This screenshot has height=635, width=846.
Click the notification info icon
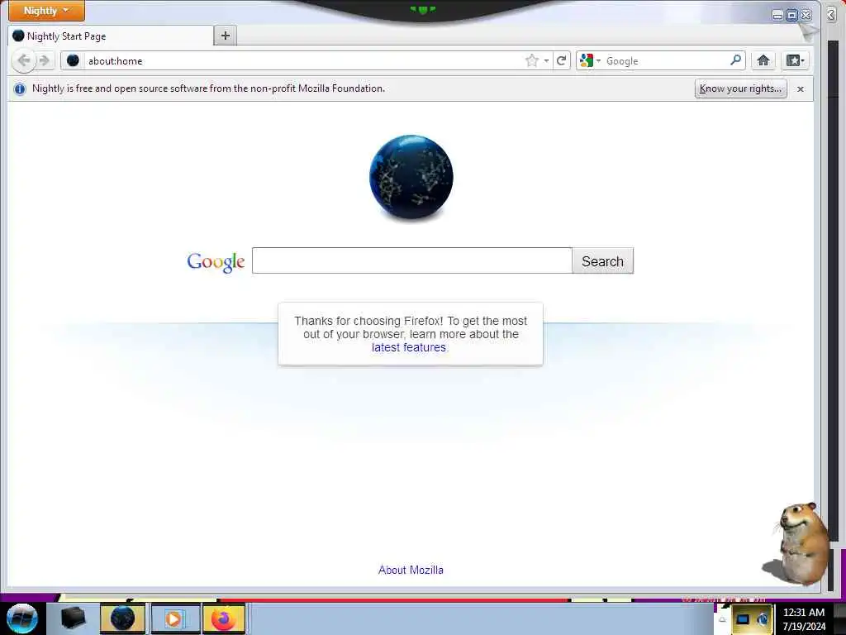(20, 89)
